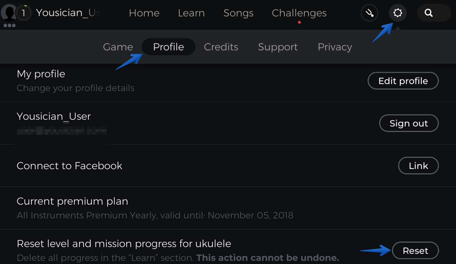Select the Profile settings tab
The image size is (456, 264).
[x=168, y=47]
